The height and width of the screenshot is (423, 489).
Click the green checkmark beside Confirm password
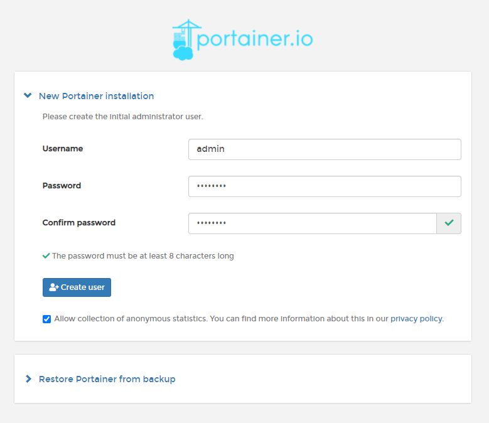(449, 223)
